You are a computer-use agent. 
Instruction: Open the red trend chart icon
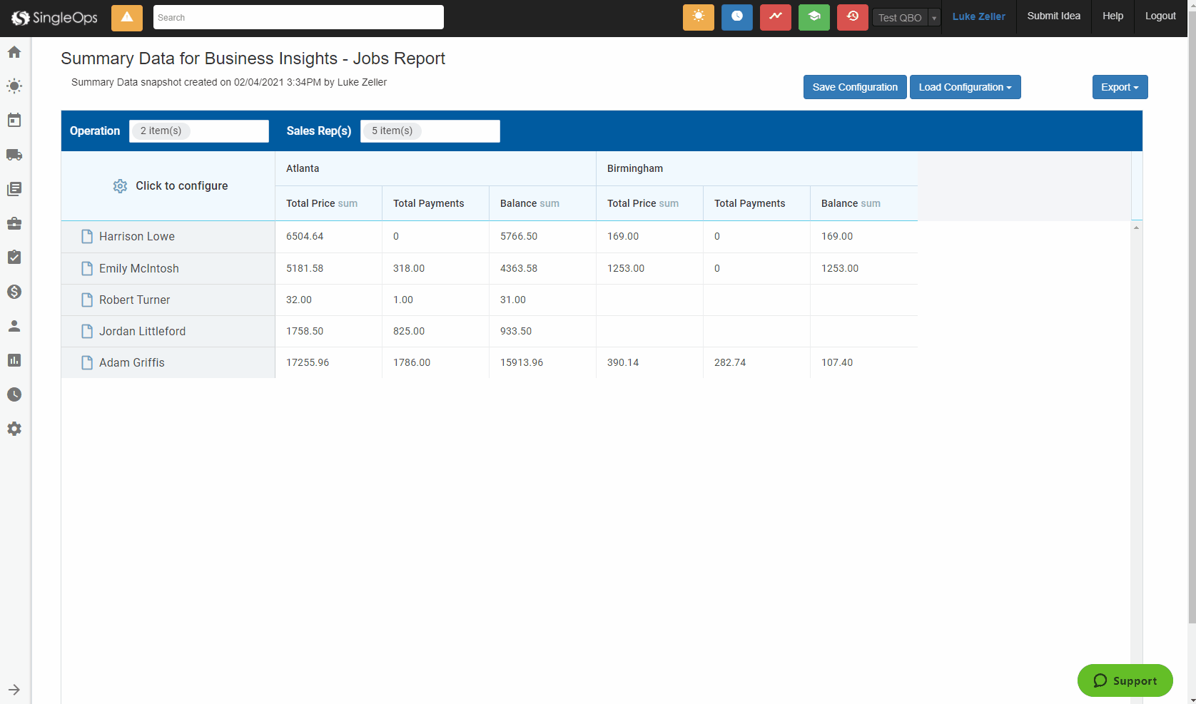775,17
